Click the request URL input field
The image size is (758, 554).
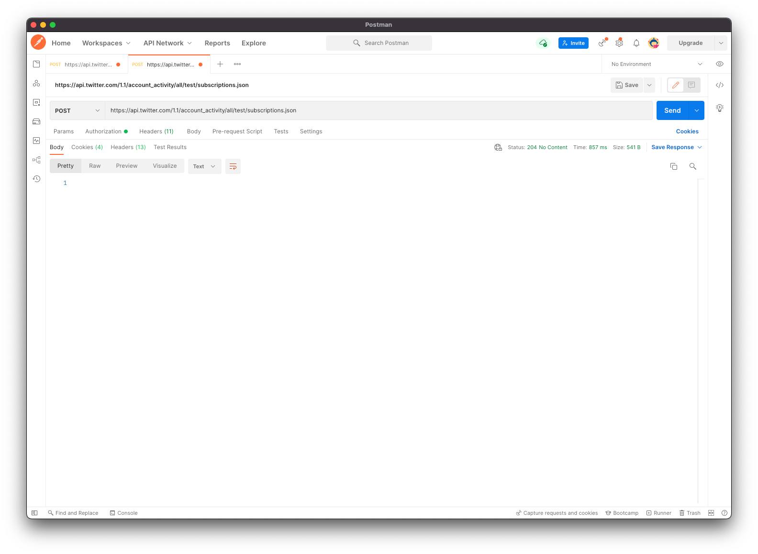379,110
